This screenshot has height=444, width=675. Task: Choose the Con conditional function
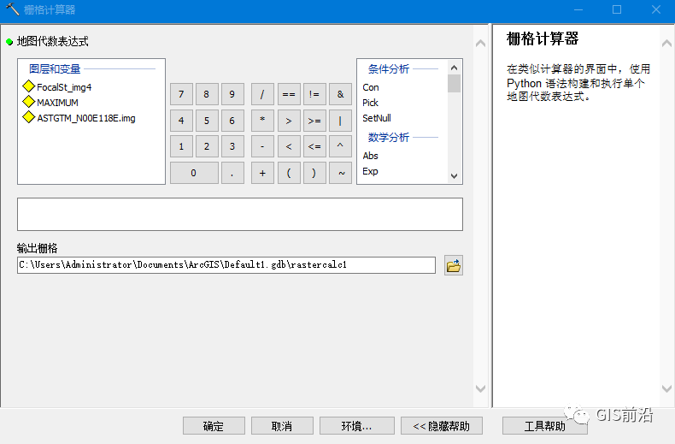click(x=371, y=87)
